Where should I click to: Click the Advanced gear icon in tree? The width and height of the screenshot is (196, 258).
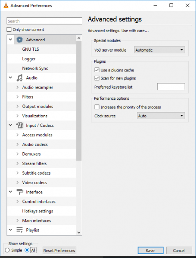pyautogui.click(x=19, y=40)
